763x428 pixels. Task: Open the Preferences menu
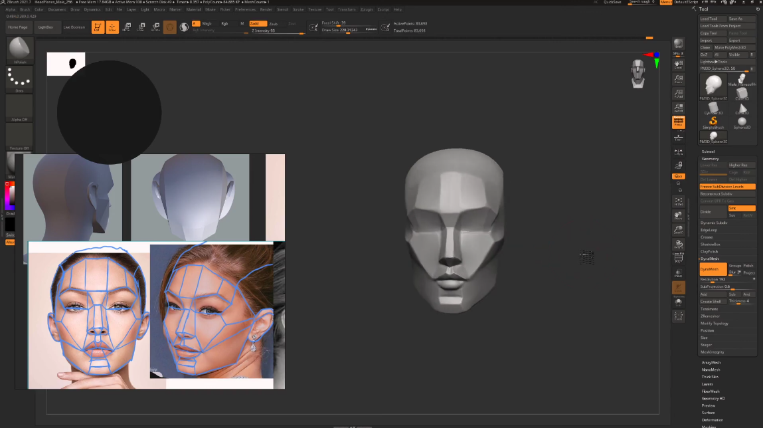tap(245, 9)
